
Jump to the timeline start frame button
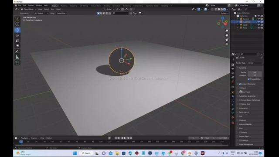click(x=116, y=138)
